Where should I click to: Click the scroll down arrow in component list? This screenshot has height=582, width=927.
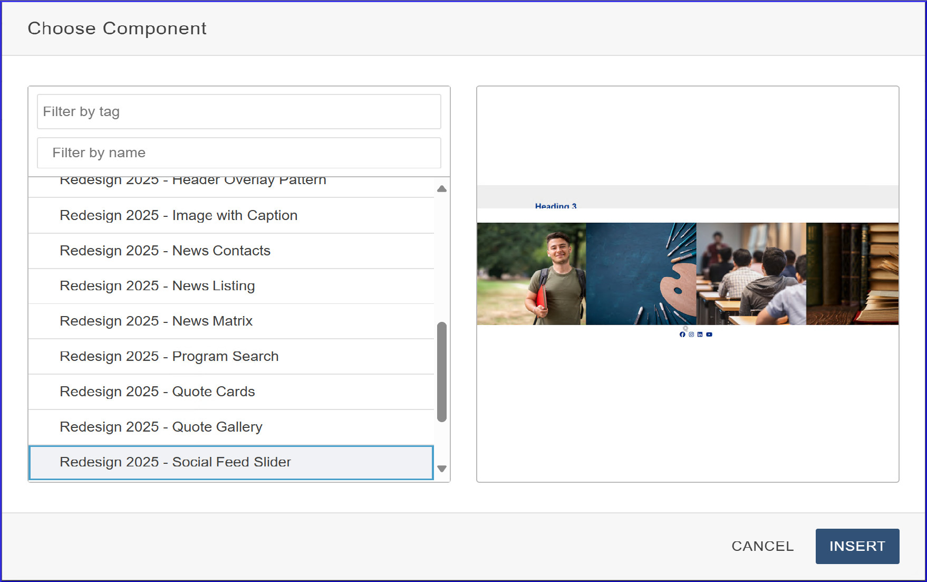442,469
